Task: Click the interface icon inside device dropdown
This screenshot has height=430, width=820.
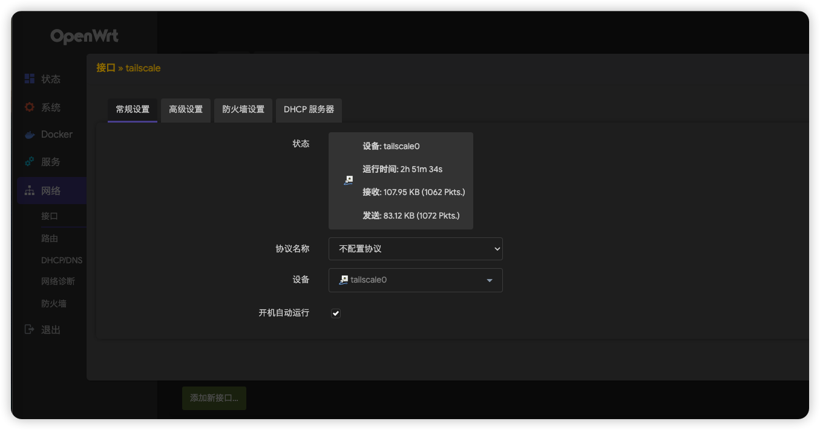Action: pos(344,280)
